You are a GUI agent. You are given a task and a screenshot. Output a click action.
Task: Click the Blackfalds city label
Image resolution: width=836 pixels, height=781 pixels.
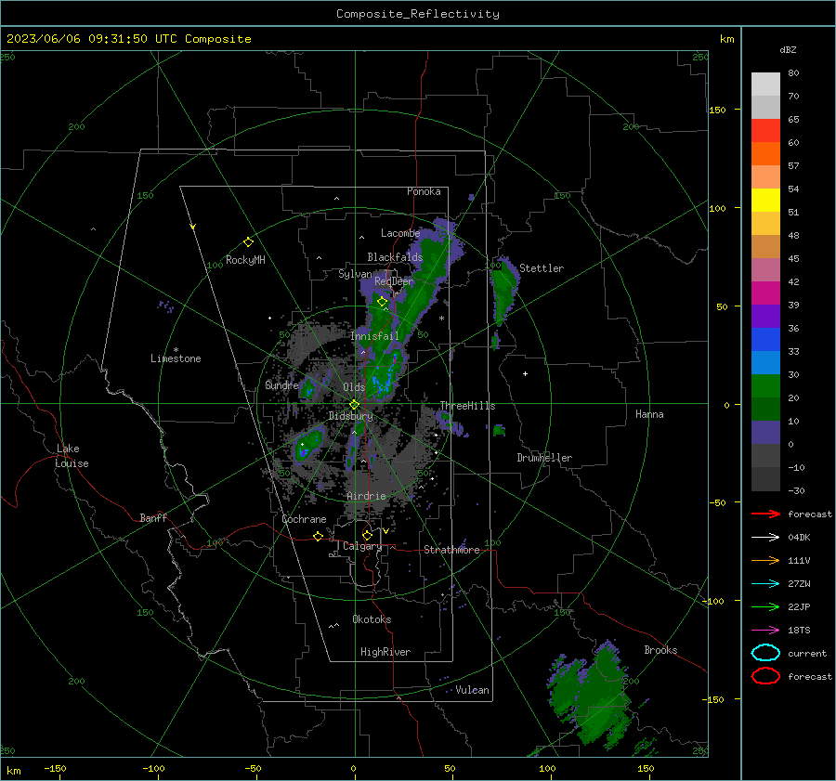pos(395,257)
